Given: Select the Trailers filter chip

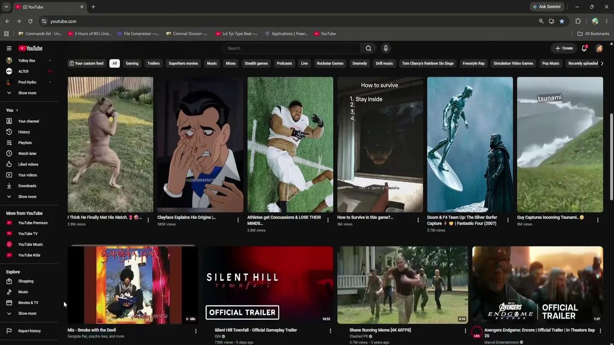Looking at the screenshot, I should click(x=153, y=63).
